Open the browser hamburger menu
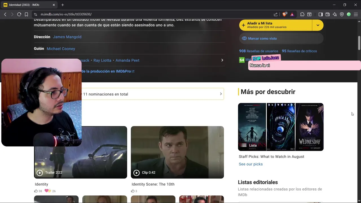The width and height of the screenshot is (361, 203). tap(356, 14)
